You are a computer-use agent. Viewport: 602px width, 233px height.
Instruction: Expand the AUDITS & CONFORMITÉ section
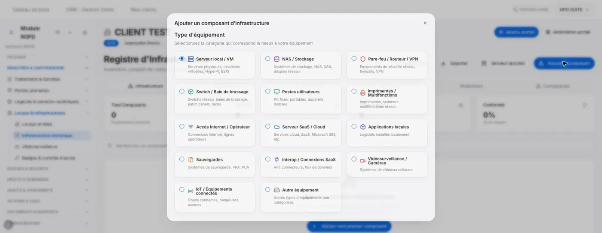[48, 190]
